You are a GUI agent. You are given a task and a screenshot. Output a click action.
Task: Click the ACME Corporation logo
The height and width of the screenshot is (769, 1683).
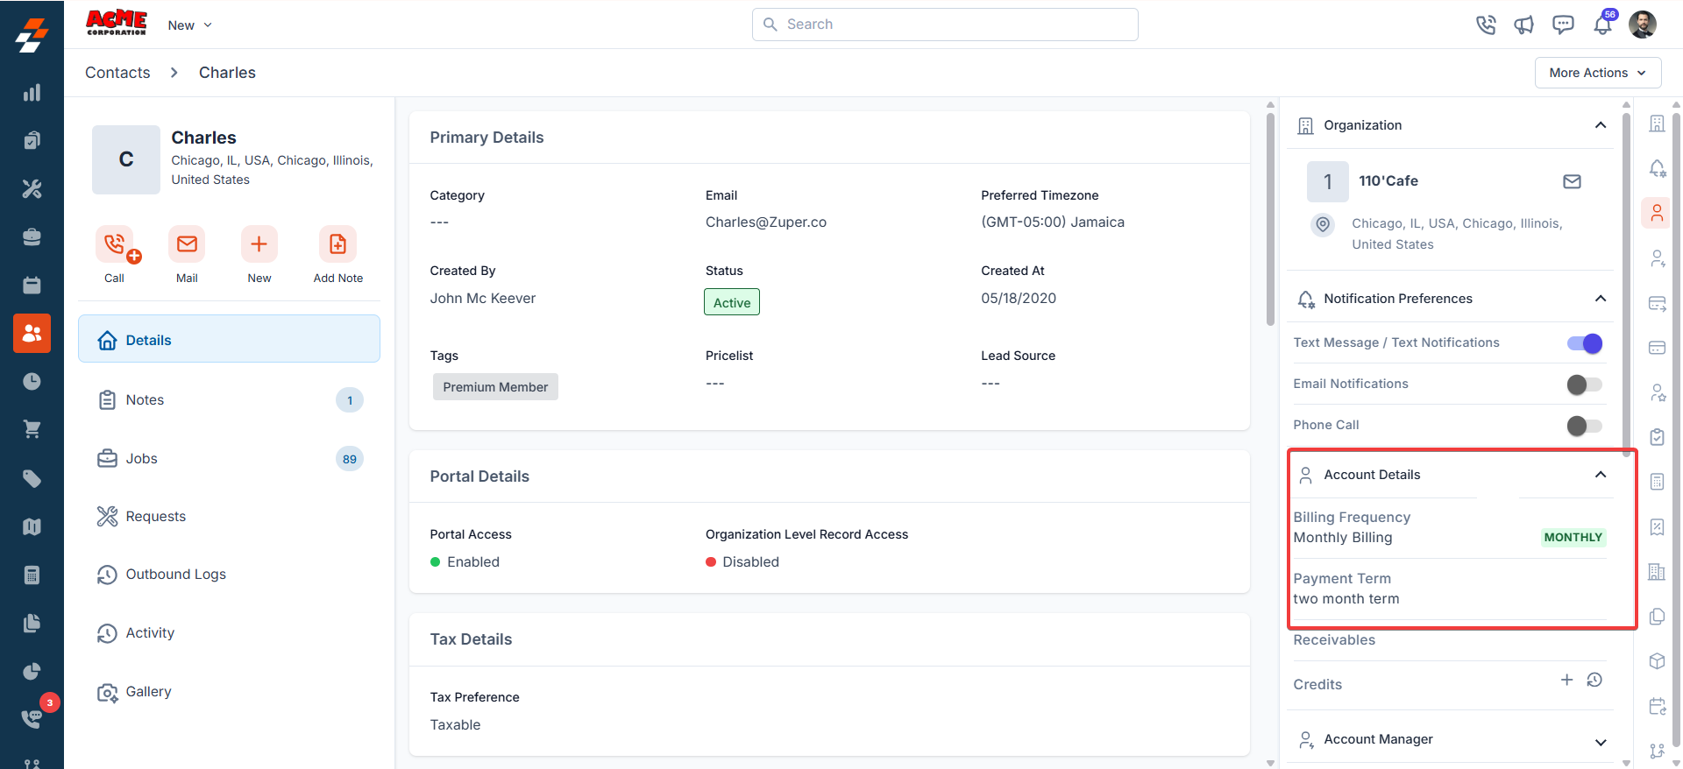coord(116,23)
